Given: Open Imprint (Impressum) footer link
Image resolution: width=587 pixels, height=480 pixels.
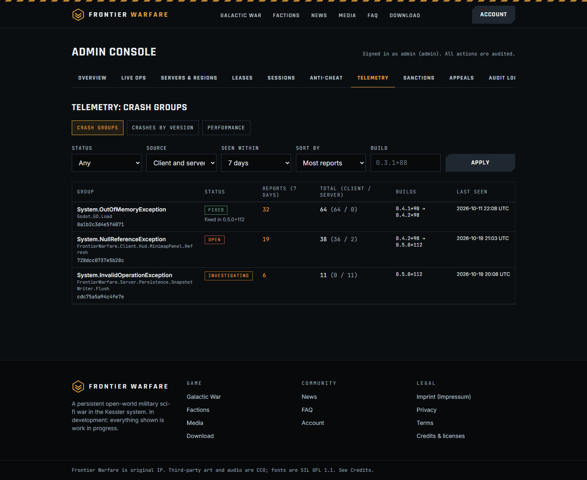Looking at the screenshot, I should click(x=444, y=397).
